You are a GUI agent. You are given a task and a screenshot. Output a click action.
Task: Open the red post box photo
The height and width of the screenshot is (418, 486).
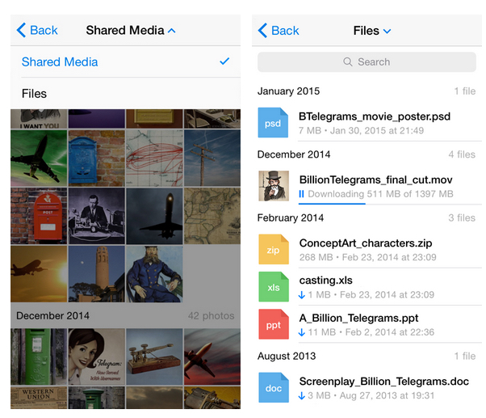click(39, 216)
